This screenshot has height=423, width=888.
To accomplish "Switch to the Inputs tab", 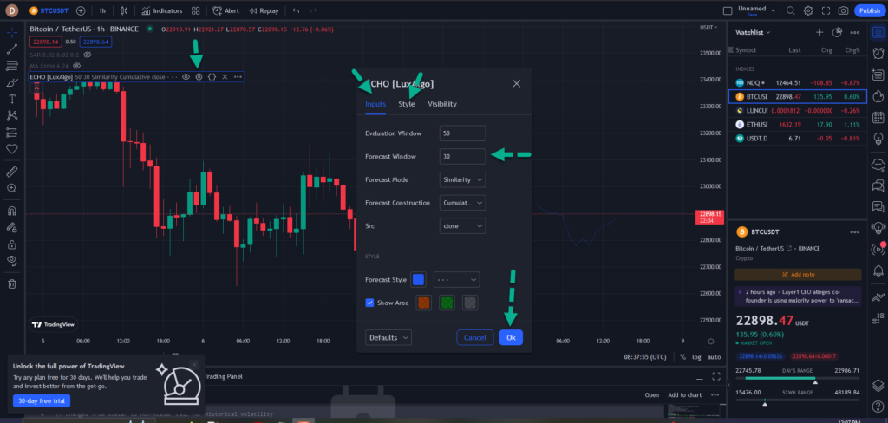I will [375, 104].
